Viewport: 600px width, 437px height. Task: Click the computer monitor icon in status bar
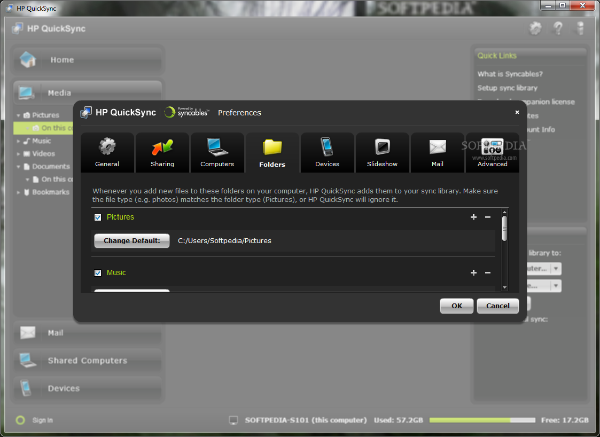tap(233, 420)
